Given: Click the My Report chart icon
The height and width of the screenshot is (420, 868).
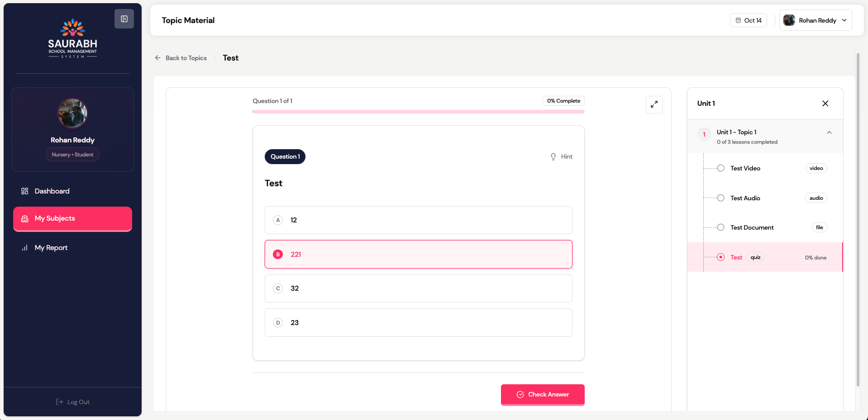Looking at the screenshot, I should point(25,248).
